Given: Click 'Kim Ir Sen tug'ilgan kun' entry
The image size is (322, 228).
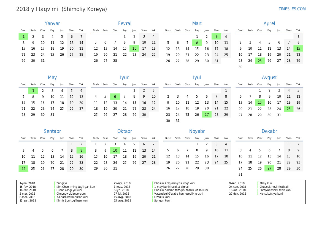Looking at the screenshot, I should tap(72, 200).
